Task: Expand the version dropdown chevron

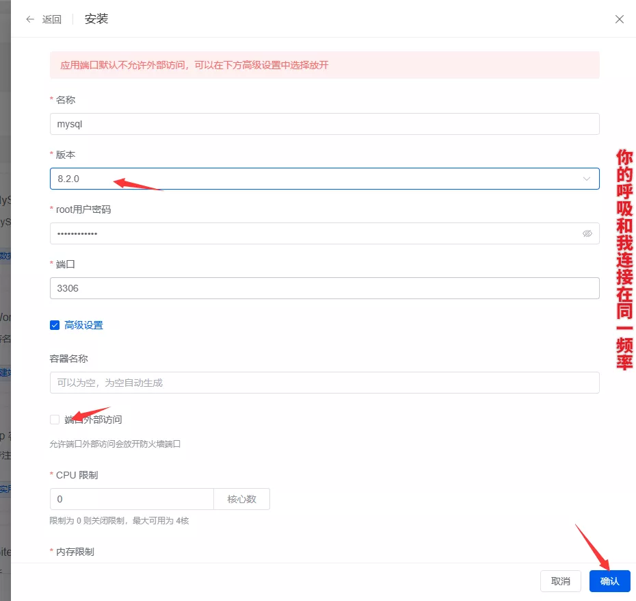Action: pos(586,179)
